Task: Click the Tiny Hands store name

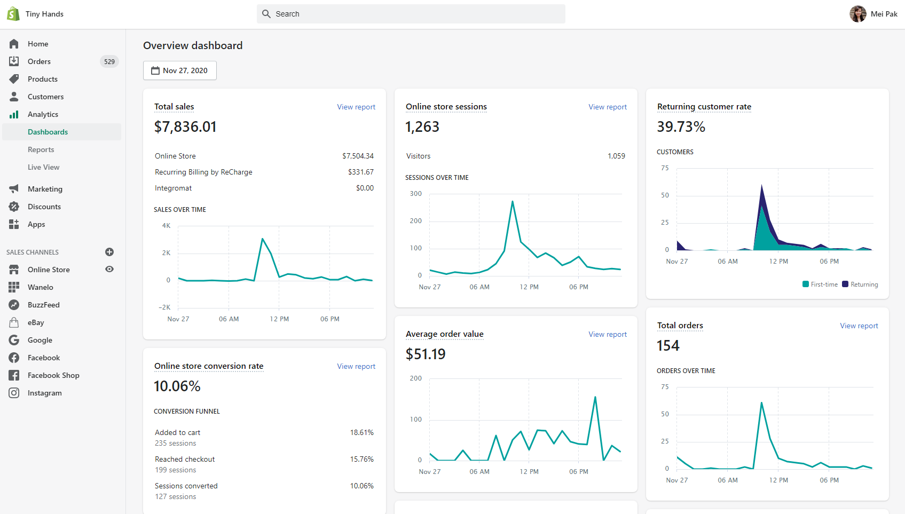Action: pyautogui.click(x=44, y=14)
